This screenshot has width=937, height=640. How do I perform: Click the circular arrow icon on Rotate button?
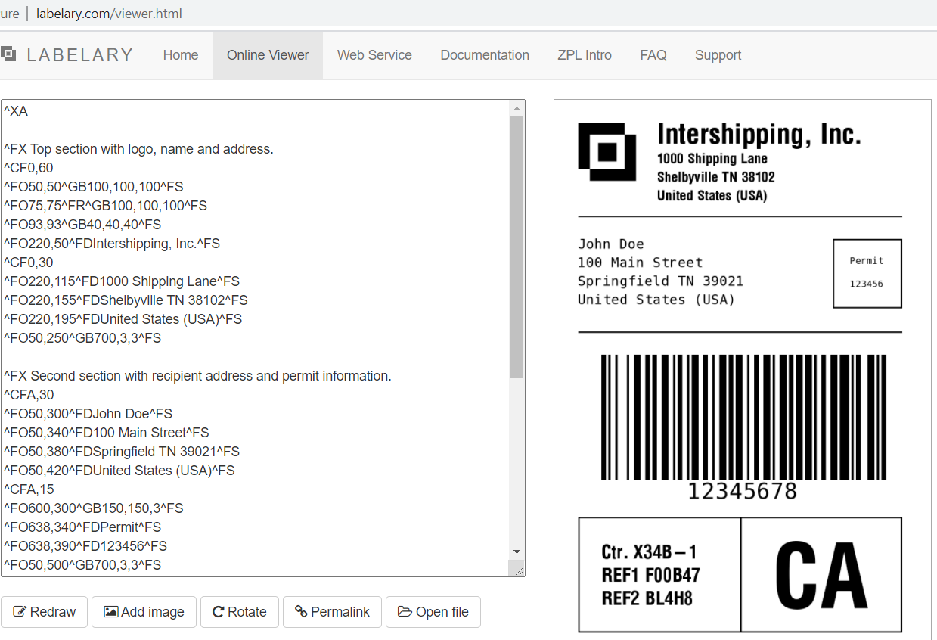[218, 611]
